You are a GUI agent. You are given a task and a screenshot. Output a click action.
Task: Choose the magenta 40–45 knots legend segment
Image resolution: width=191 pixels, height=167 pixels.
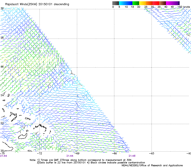(x=169, y=3)
